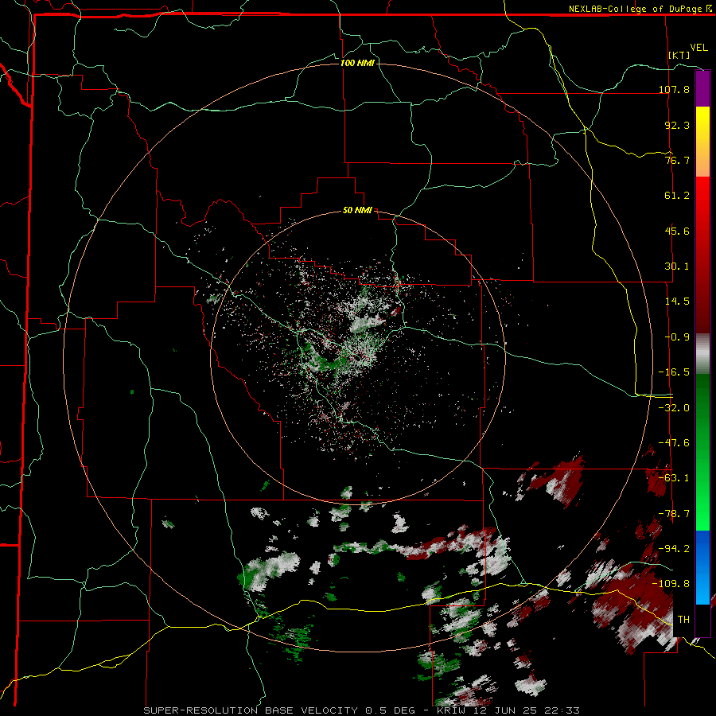
Task: Click the -109.8 velocity scale value
Action: tap(671, 584)
